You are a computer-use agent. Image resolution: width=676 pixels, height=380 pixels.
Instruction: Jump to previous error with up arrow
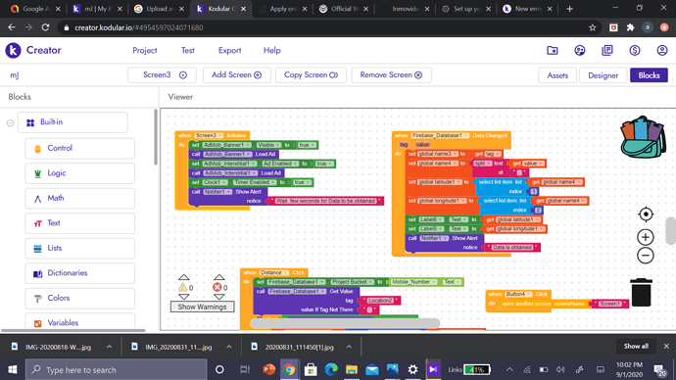coord(219,277)
